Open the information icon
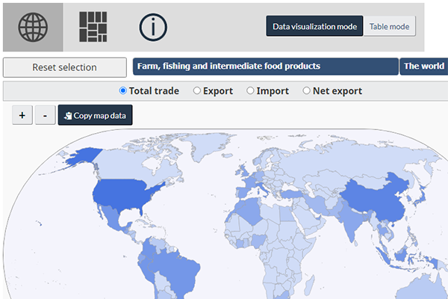448x299 pixels. (x=153, y=27)
